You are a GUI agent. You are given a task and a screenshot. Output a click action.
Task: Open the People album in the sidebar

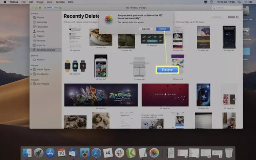tap(40, 31)
